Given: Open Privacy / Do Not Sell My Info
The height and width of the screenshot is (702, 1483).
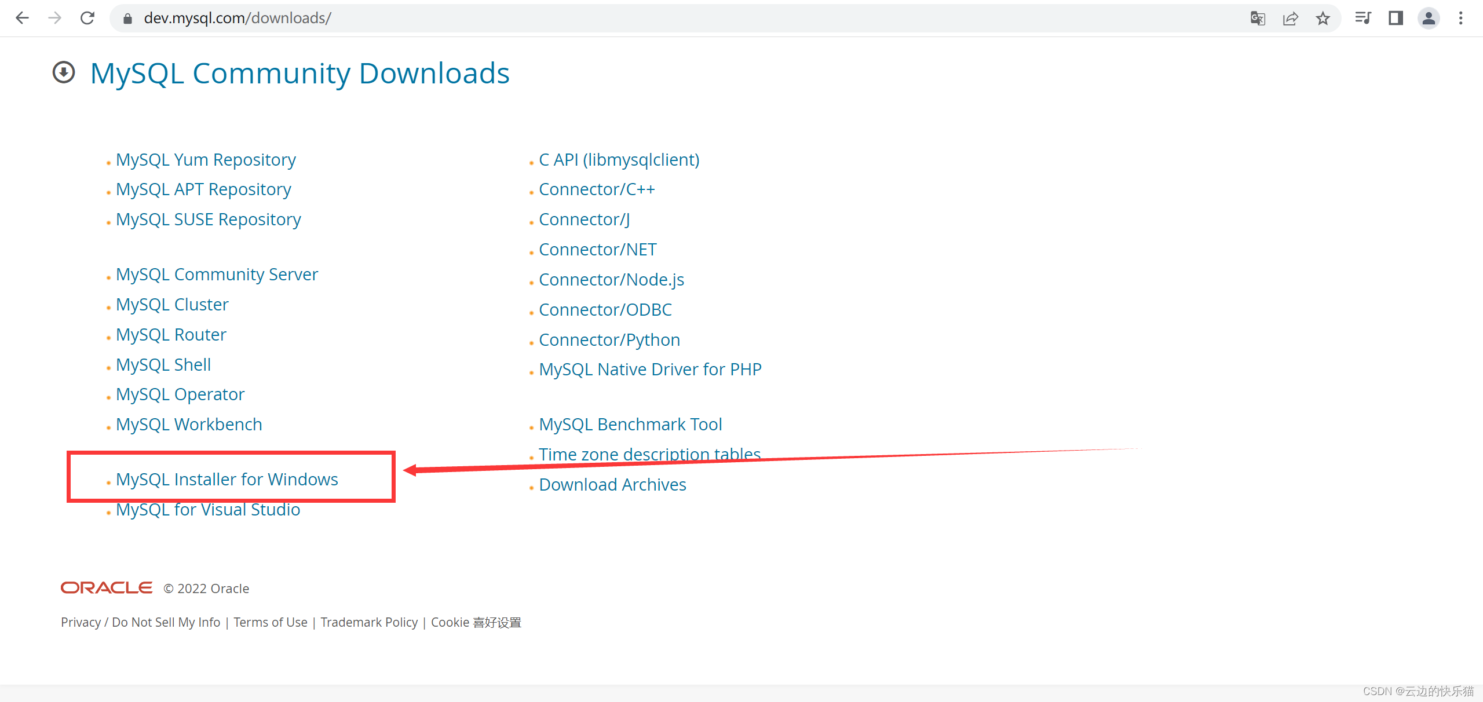Looking at the screenshot, I should [x=140, y=622].
